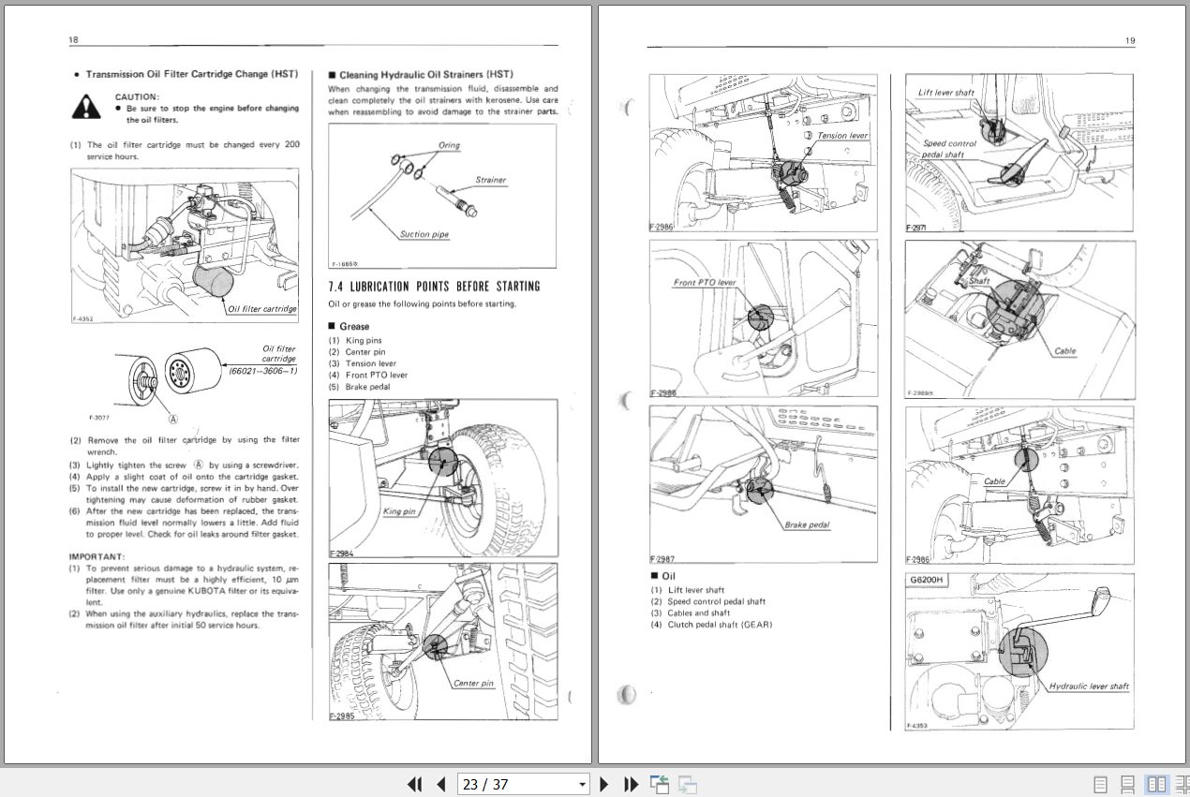Open the page number dropdown list

coord(581,784)
